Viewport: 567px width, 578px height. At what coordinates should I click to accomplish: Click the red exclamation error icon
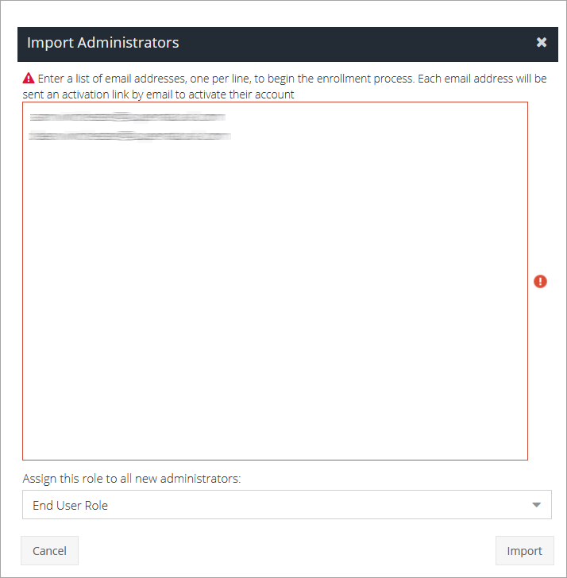point(540,281)
